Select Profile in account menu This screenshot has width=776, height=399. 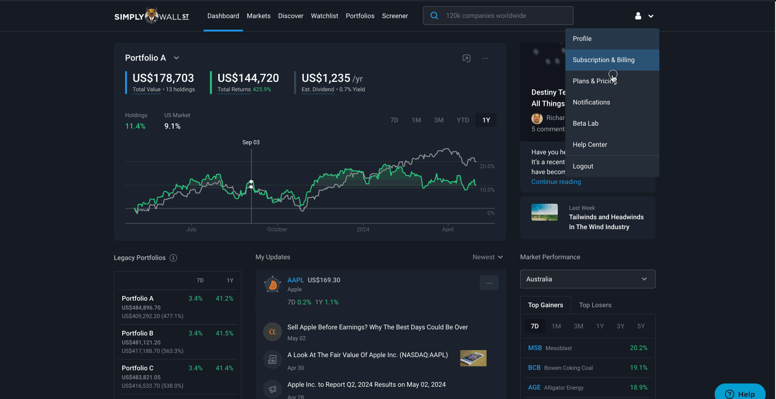tap(612, 39)
